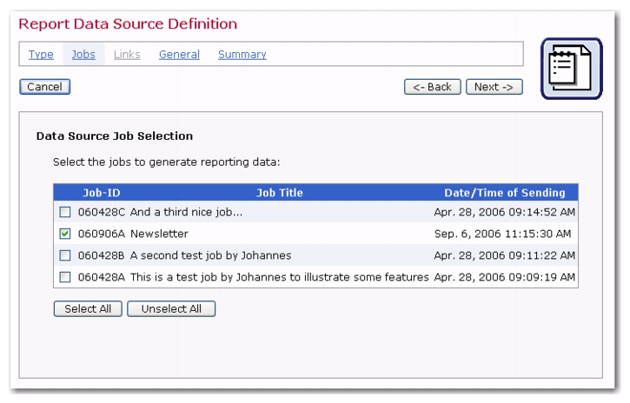Open the Summary tab
Viewport: 630px width, 403px height.
point(242,54)
